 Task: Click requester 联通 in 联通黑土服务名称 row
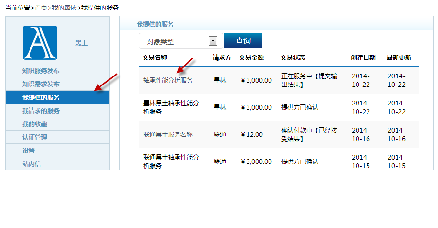220,134
